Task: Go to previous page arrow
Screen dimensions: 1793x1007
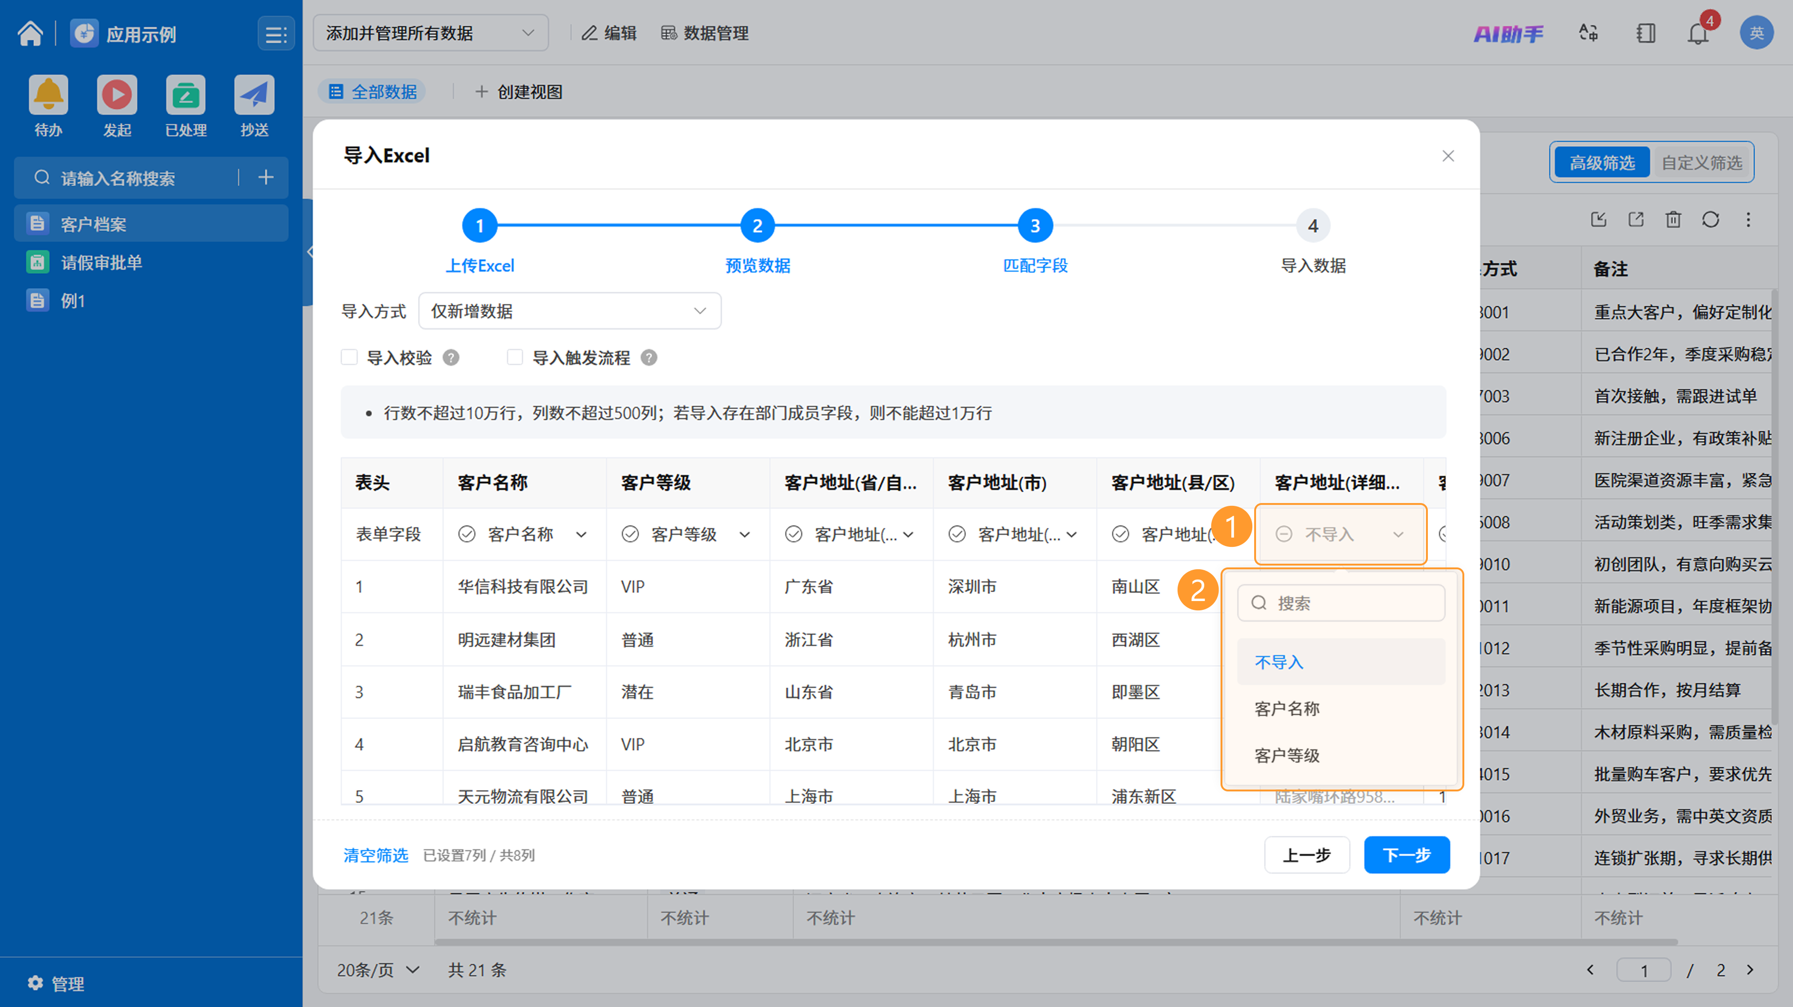Action: [1590, 970]
